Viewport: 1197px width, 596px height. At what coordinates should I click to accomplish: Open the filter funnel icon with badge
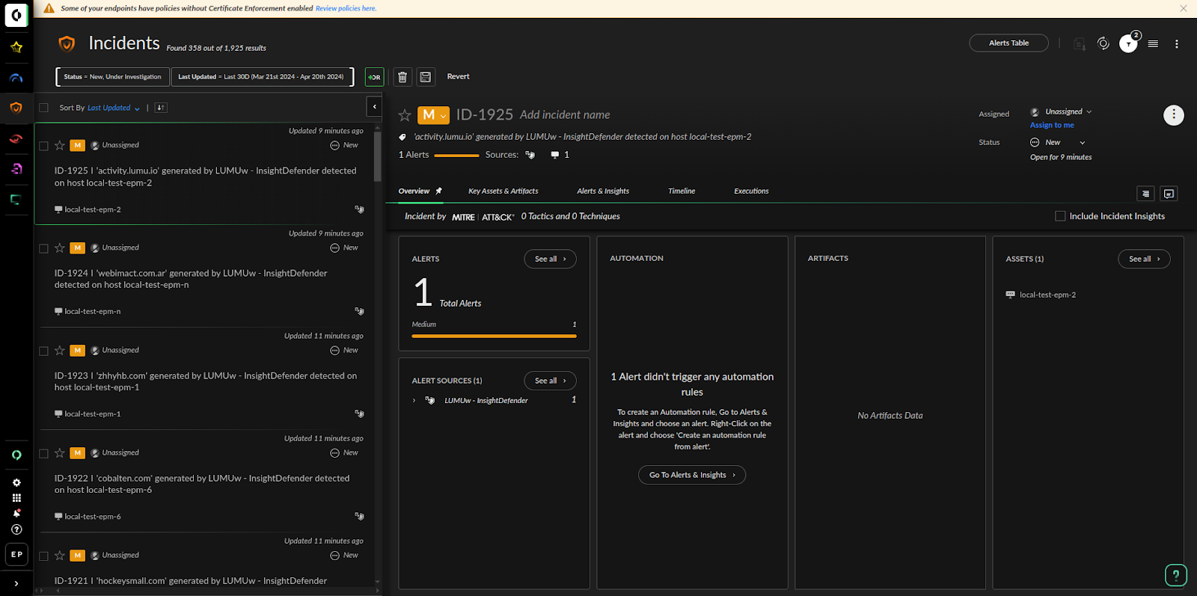(1128, 44)
